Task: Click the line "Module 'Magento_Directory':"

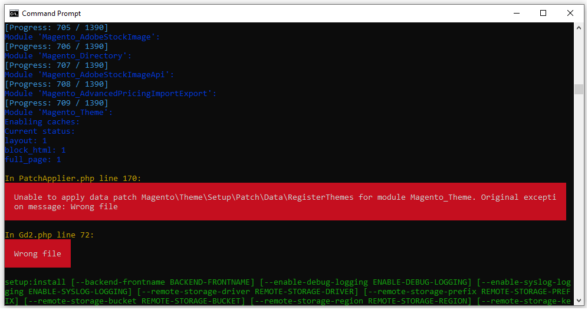Action: point(68,56)
